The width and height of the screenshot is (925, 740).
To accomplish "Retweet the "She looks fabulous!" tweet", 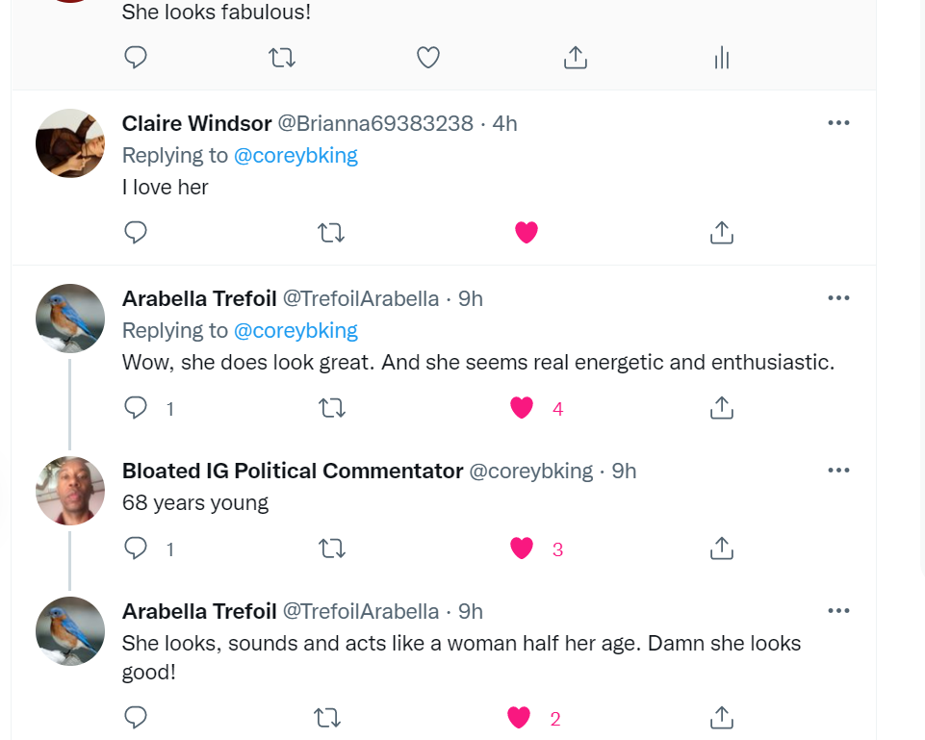I will click(x=282, y=58).
